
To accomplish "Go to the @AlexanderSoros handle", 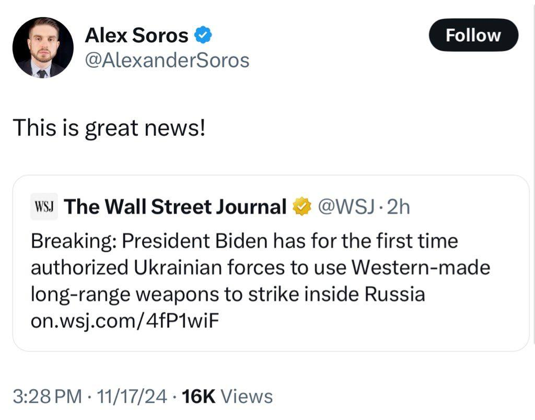I will click(x=167, y=61).
